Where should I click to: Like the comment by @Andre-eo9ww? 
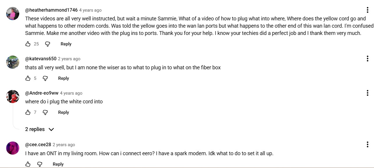(x=28, y=112)
